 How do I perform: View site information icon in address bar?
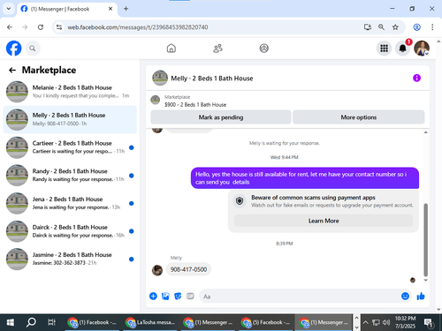coord(59,27)
